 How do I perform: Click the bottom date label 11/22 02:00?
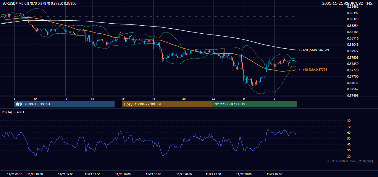click(x=274, y=174)
